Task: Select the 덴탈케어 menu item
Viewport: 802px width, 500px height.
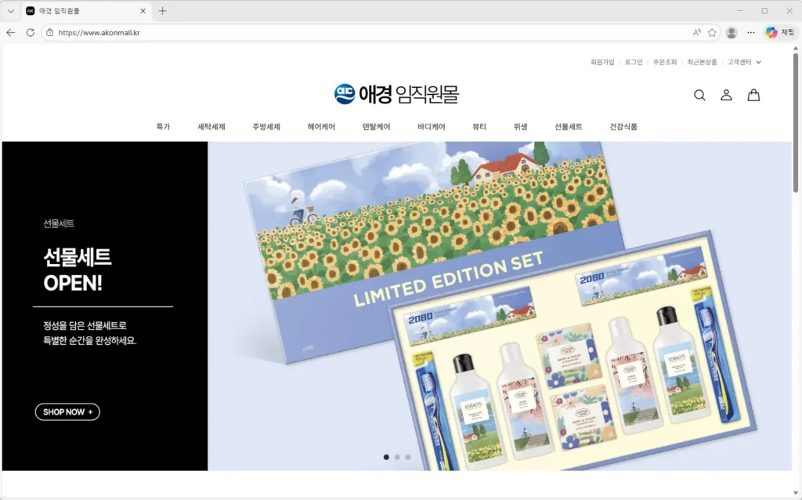Action: [x=376, y=125]
